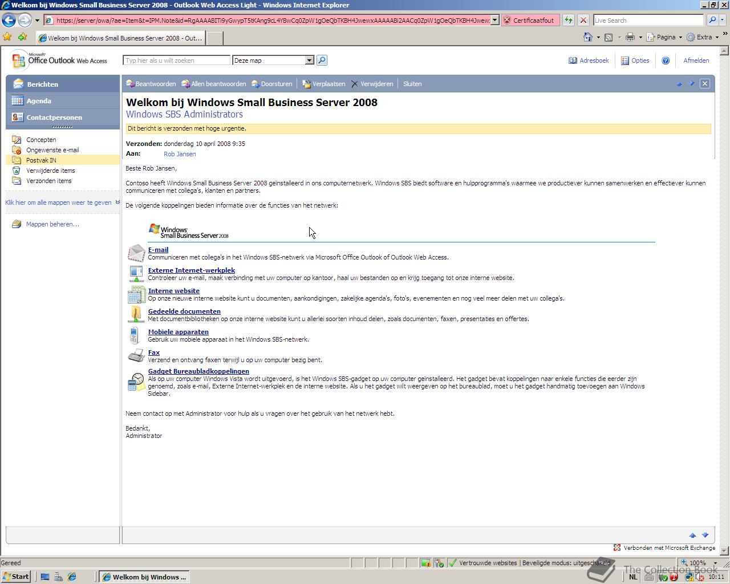Start OWA search with magnifier button
This screenshot has width=730, height=584.
click(322, 60)
